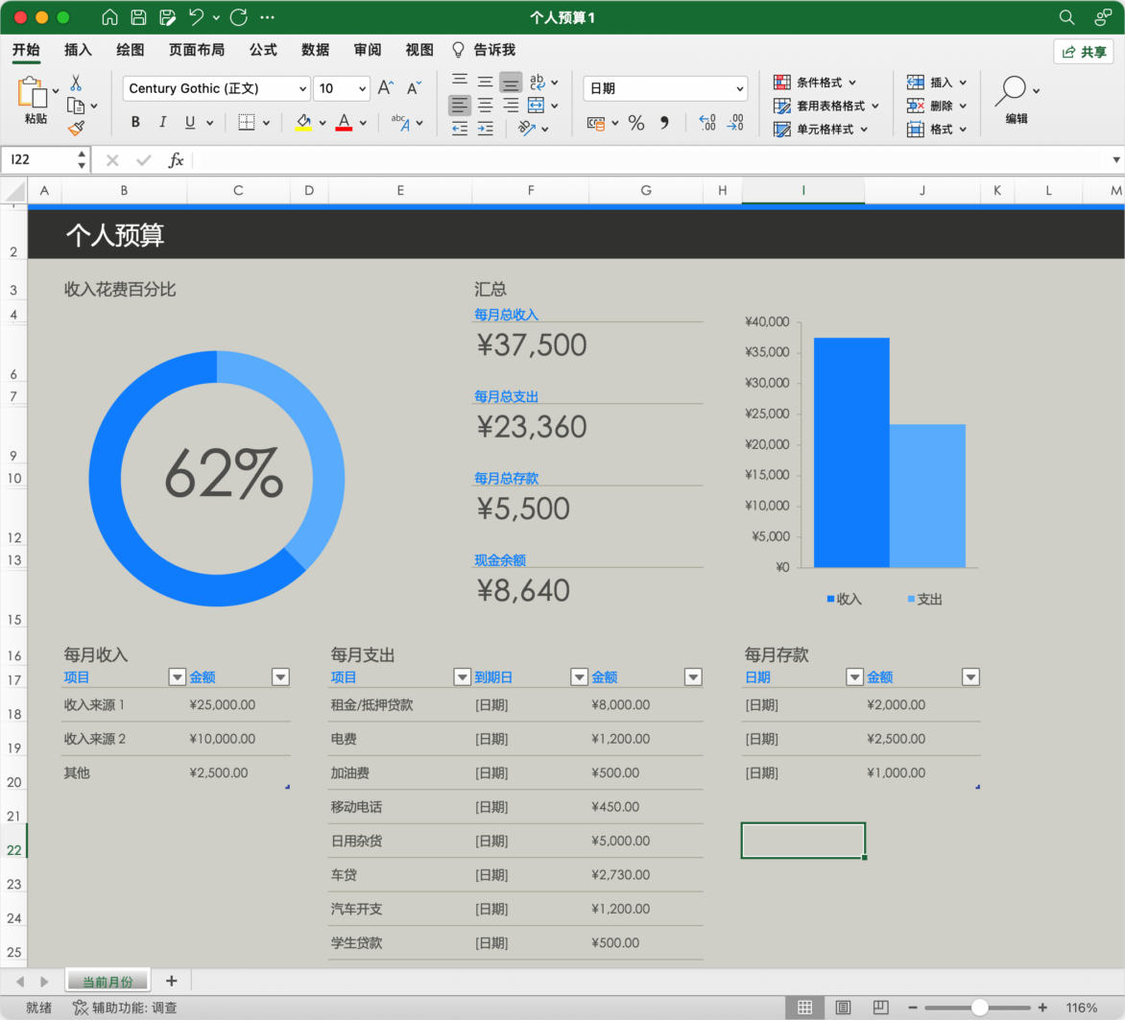This screenshot has height=1020, width=1125.
Task: Open the 公式 ribbon tab
Action: (x=263, y=50)
